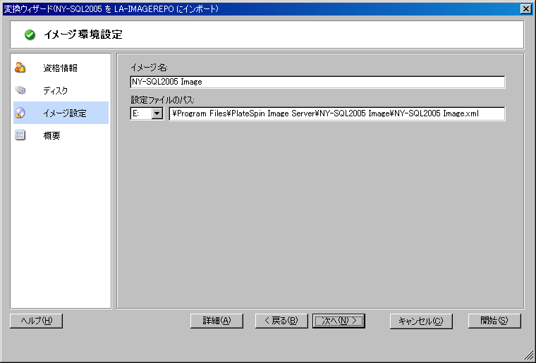The width and height of the screenshot is (536, 363).
Task: Start conversion with 開始(S) button
Action: [494, 321]
